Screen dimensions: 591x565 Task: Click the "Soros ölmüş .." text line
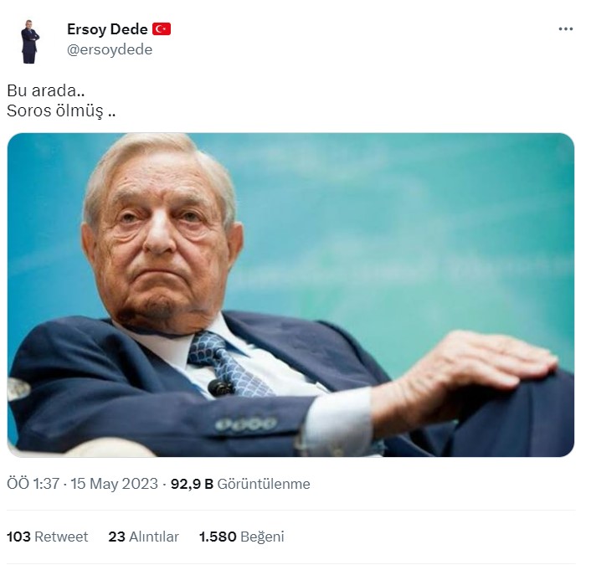[x=60, y=110]
